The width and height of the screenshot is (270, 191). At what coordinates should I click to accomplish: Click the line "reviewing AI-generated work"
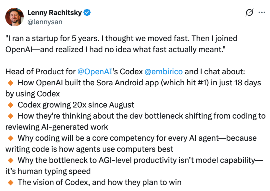[x=57, y=127]
